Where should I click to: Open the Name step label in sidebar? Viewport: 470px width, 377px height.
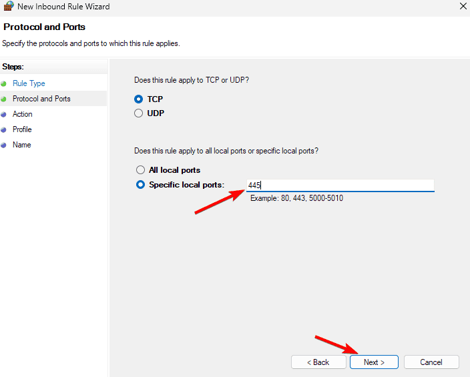pos(21,145)
